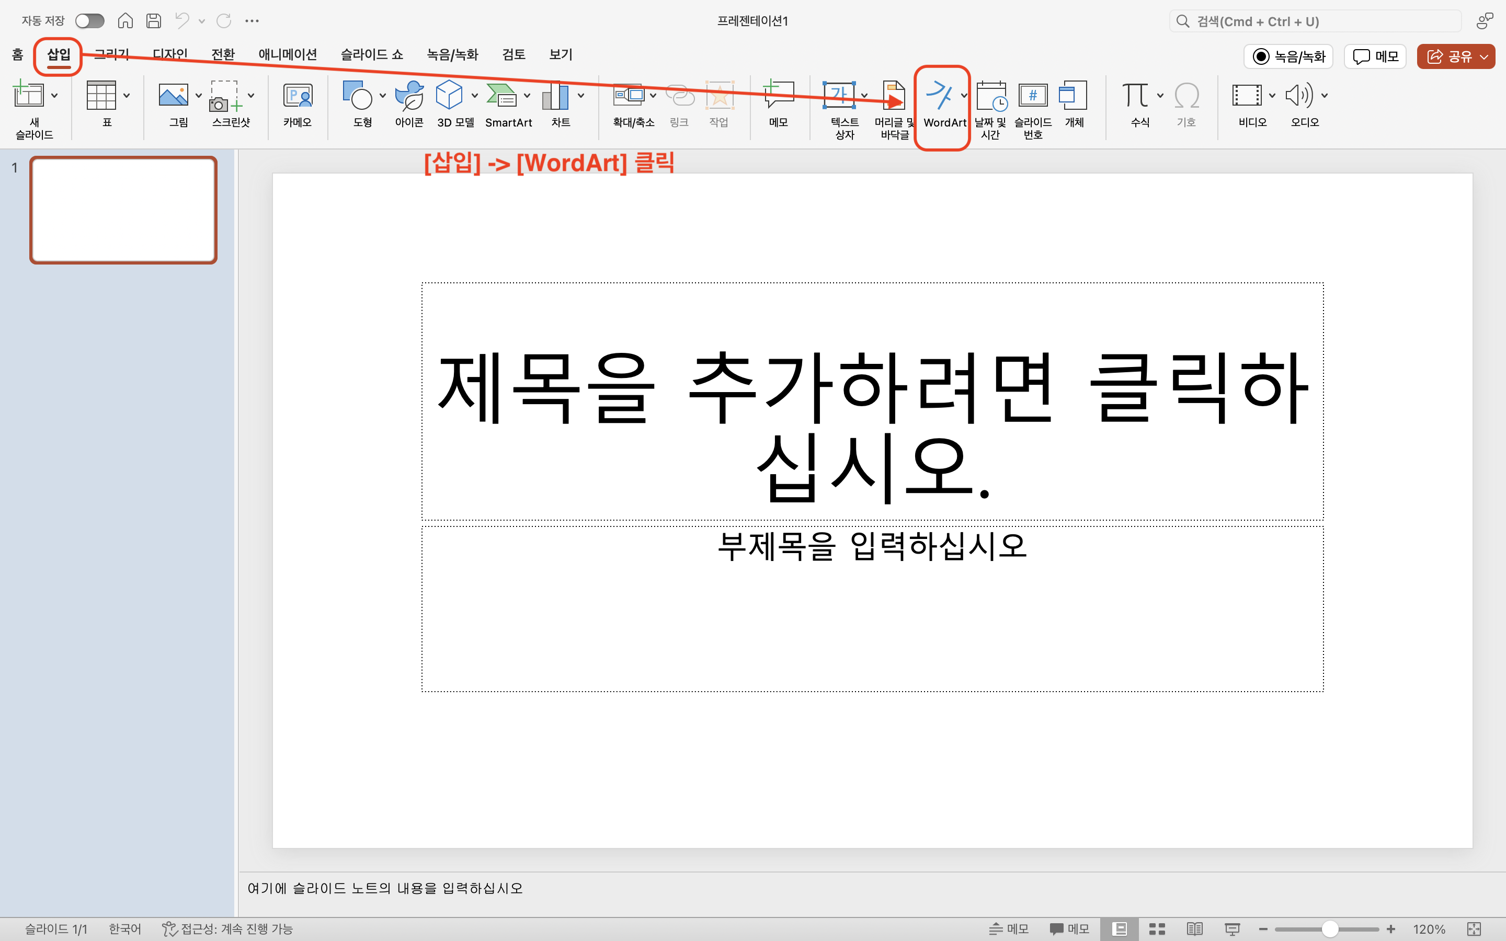Open the 애니메이션 tab
The height and width of the screenshot is (941, 1506).
click(x=288, y=54)
